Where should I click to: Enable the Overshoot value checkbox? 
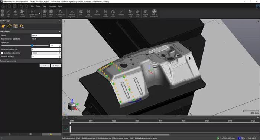(2, 53)
